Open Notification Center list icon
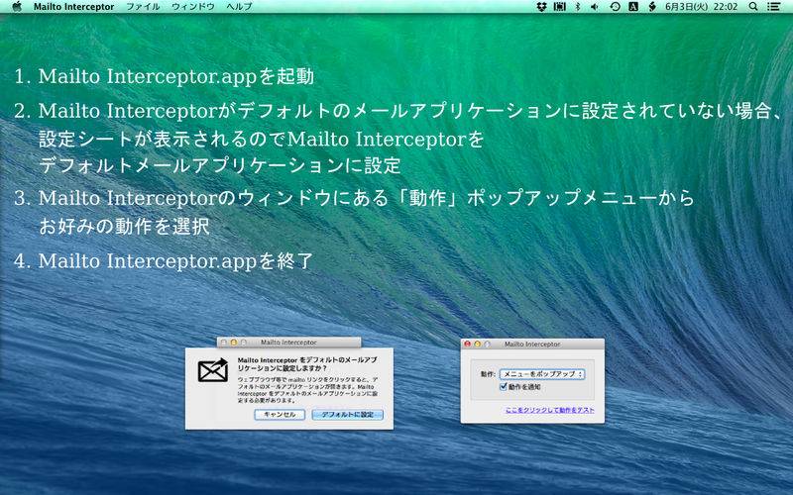793x495 pixels. pos(775,6)
